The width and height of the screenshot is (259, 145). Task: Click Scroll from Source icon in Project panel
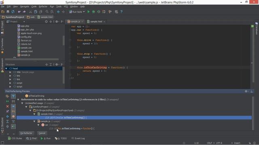[46, 22]
